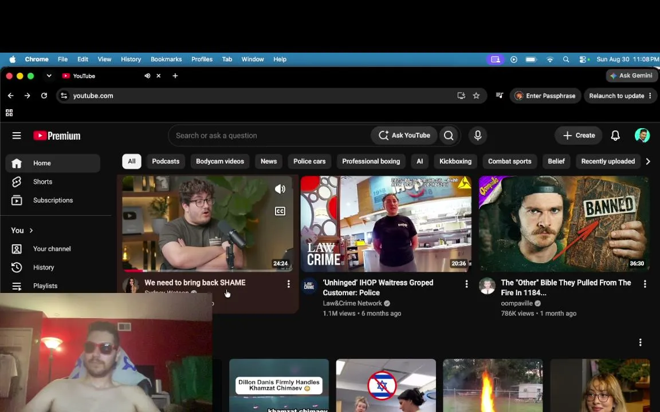Open Playlists in sidebar
Screen dimensions: 660x412
[x=53, y=286]
